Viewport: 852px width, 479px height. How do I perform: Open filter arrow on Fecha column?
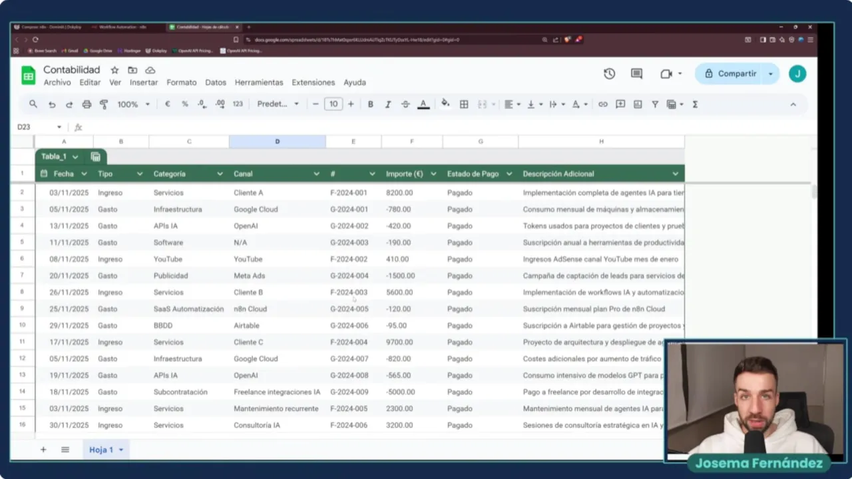(x=85, y=174)
